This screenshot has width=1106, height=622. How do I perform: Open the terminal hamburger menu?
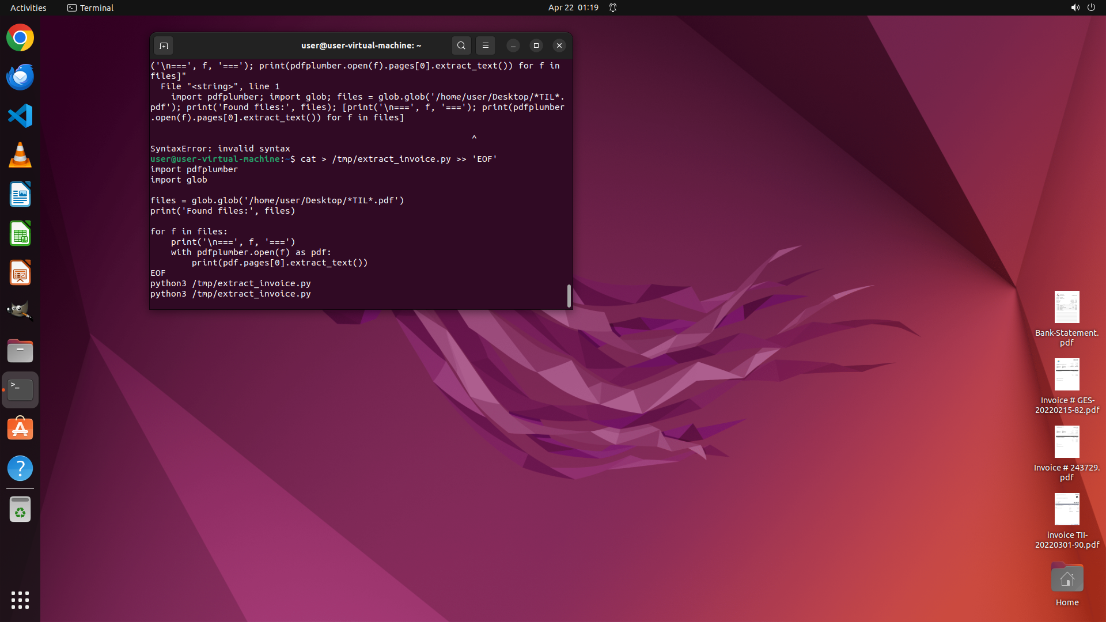pos(485,45)
